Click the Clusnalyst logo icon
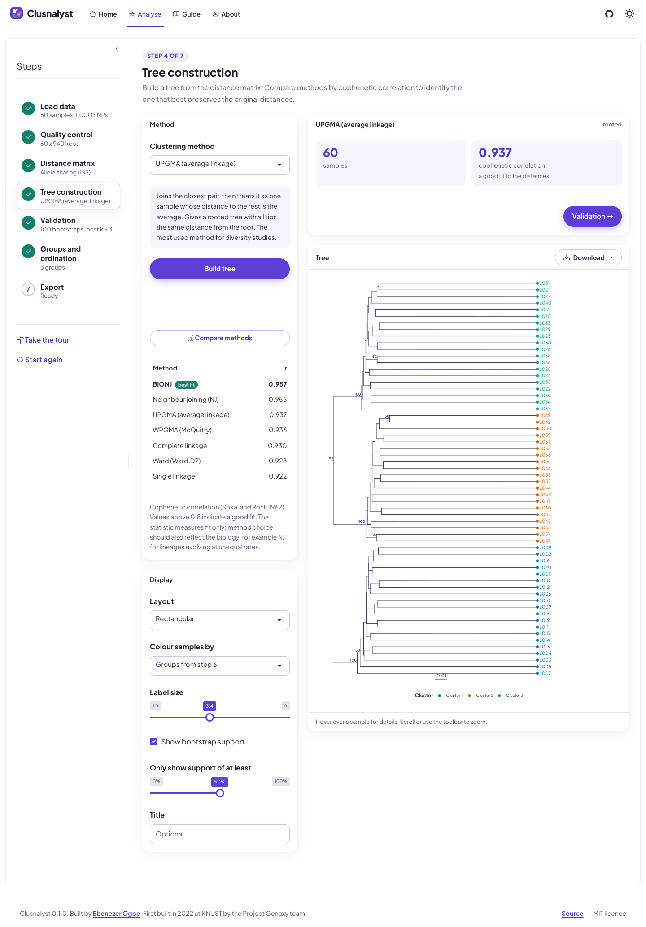646x927 pixels. [17, 13]
